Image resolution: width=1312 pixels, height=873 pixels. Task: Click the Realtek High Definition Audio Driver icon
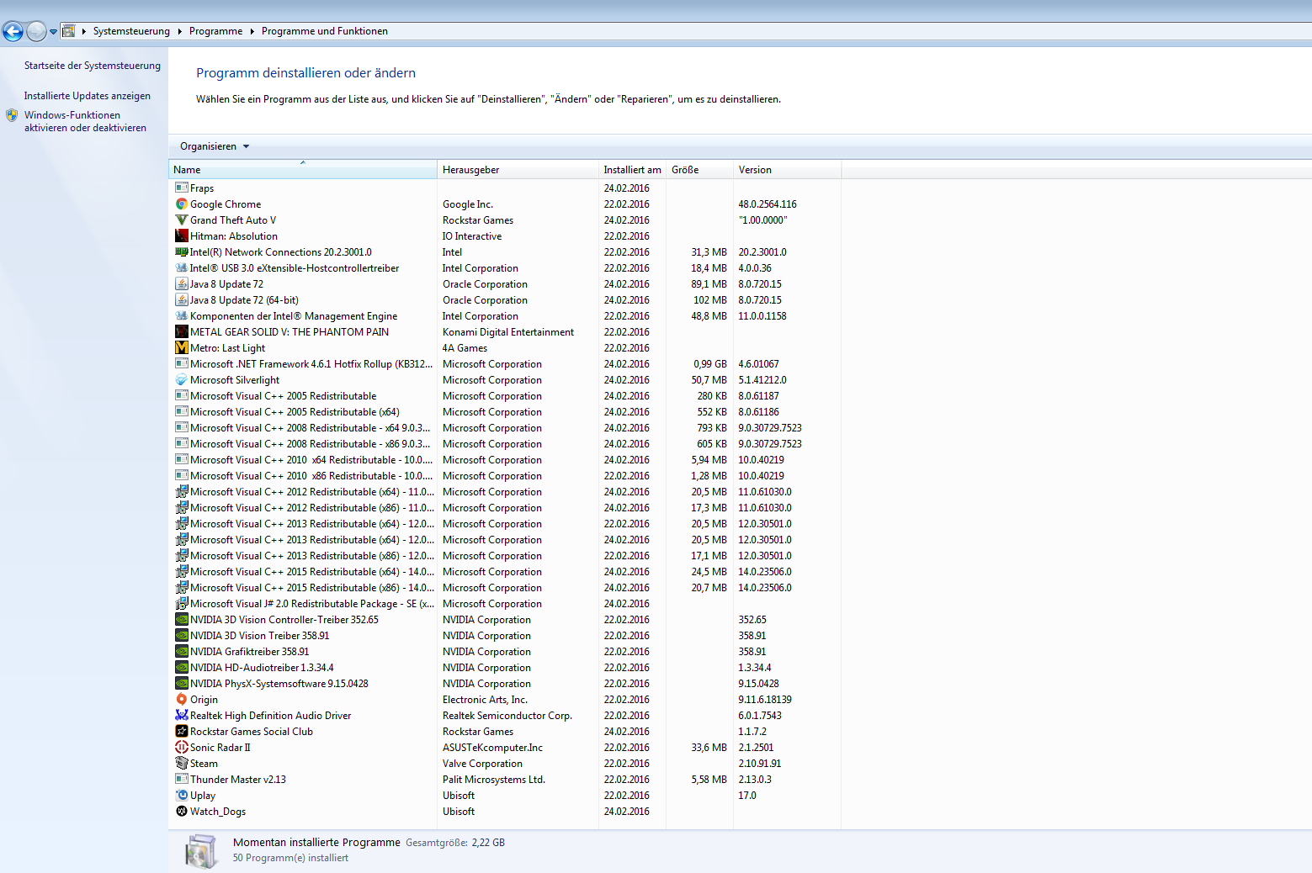click(x=181, y=716)
